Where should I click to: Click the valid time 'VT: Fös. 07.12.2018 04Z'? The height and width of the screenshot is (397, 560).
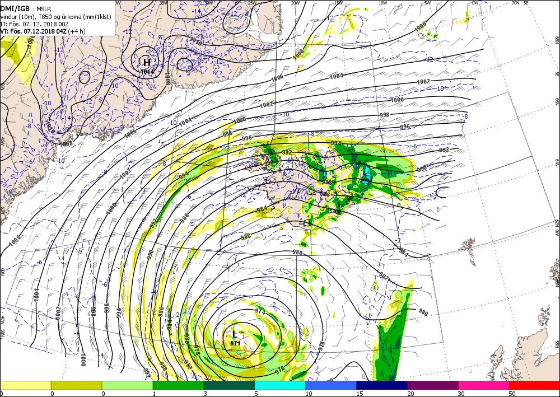click(32, 31)
